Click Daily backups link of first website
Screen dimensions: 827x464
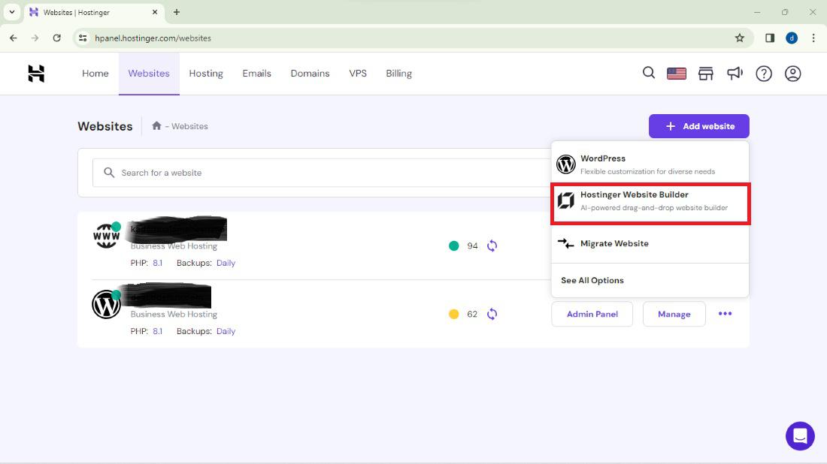click(226, 263)
